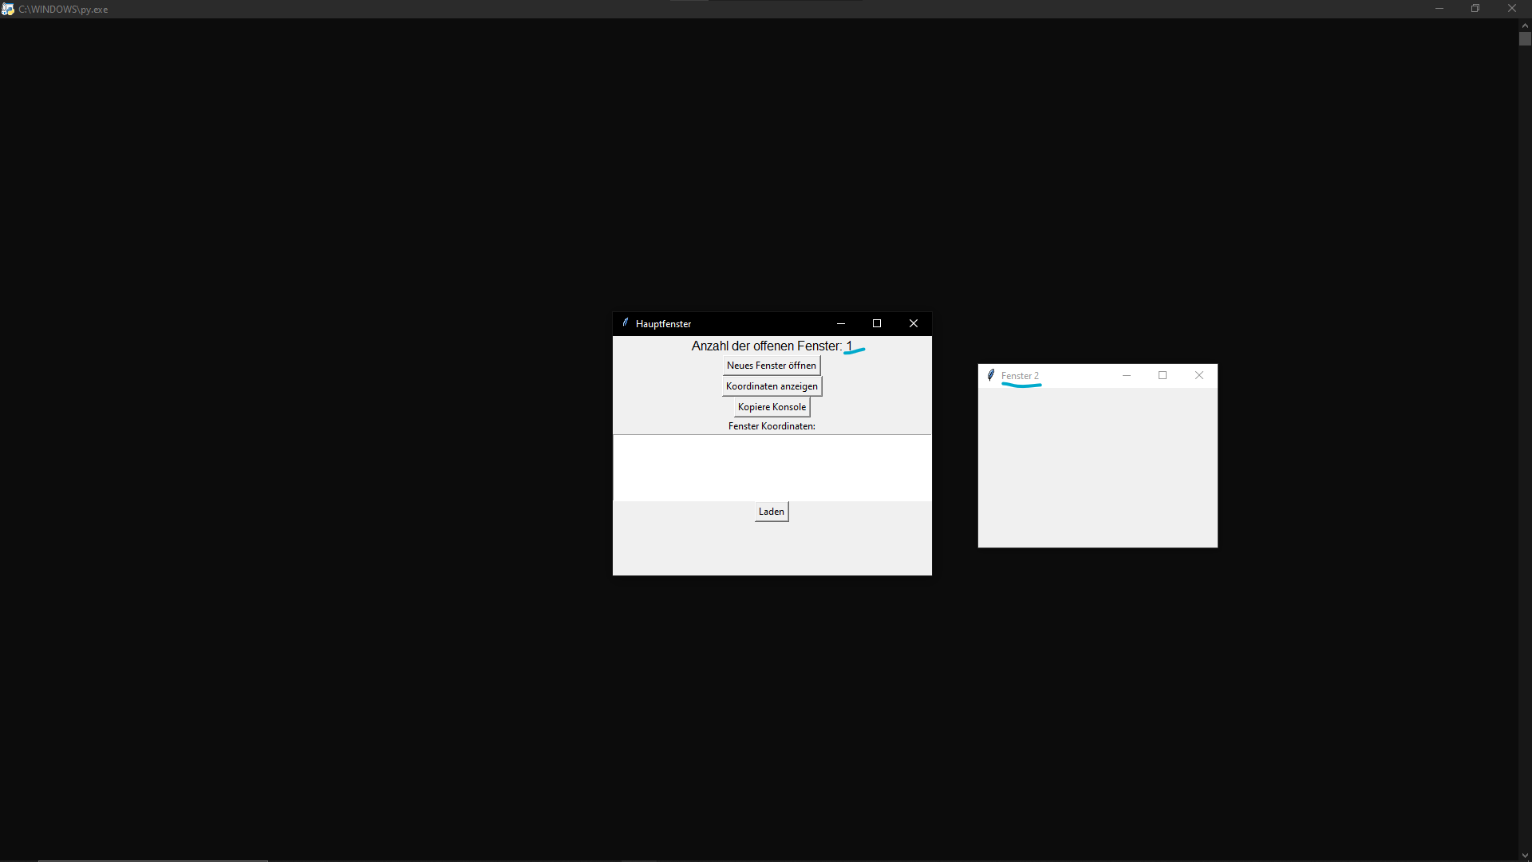Click the console scrollbar up arrow
Viewport: 1532px width, 862px height.
click(1525, 26)
